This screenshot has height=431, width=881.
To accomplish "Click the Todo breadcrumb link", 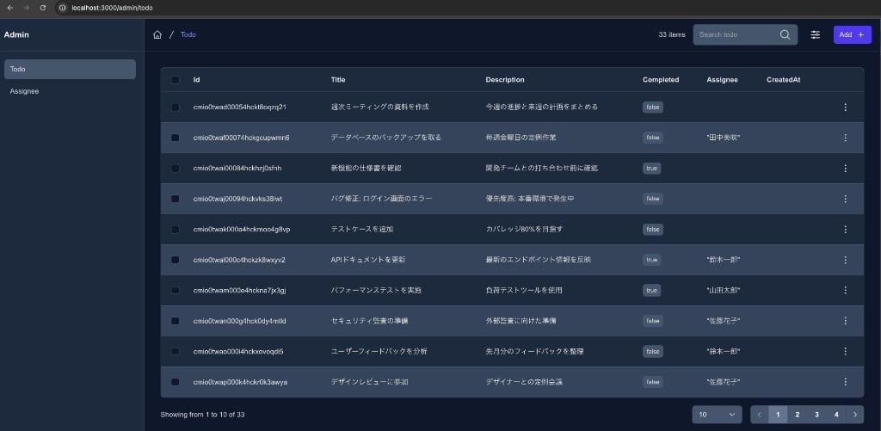I will (188, 34).
